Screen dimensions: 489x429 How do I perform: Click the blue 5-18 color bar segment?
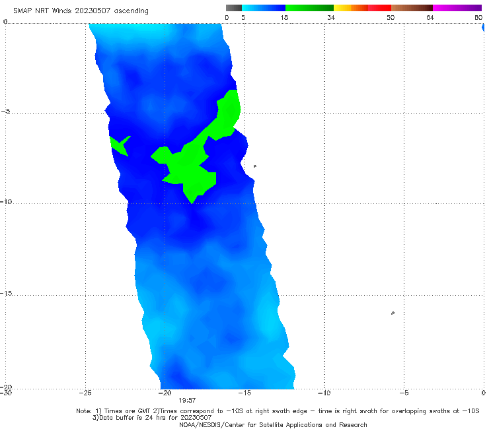264,8
